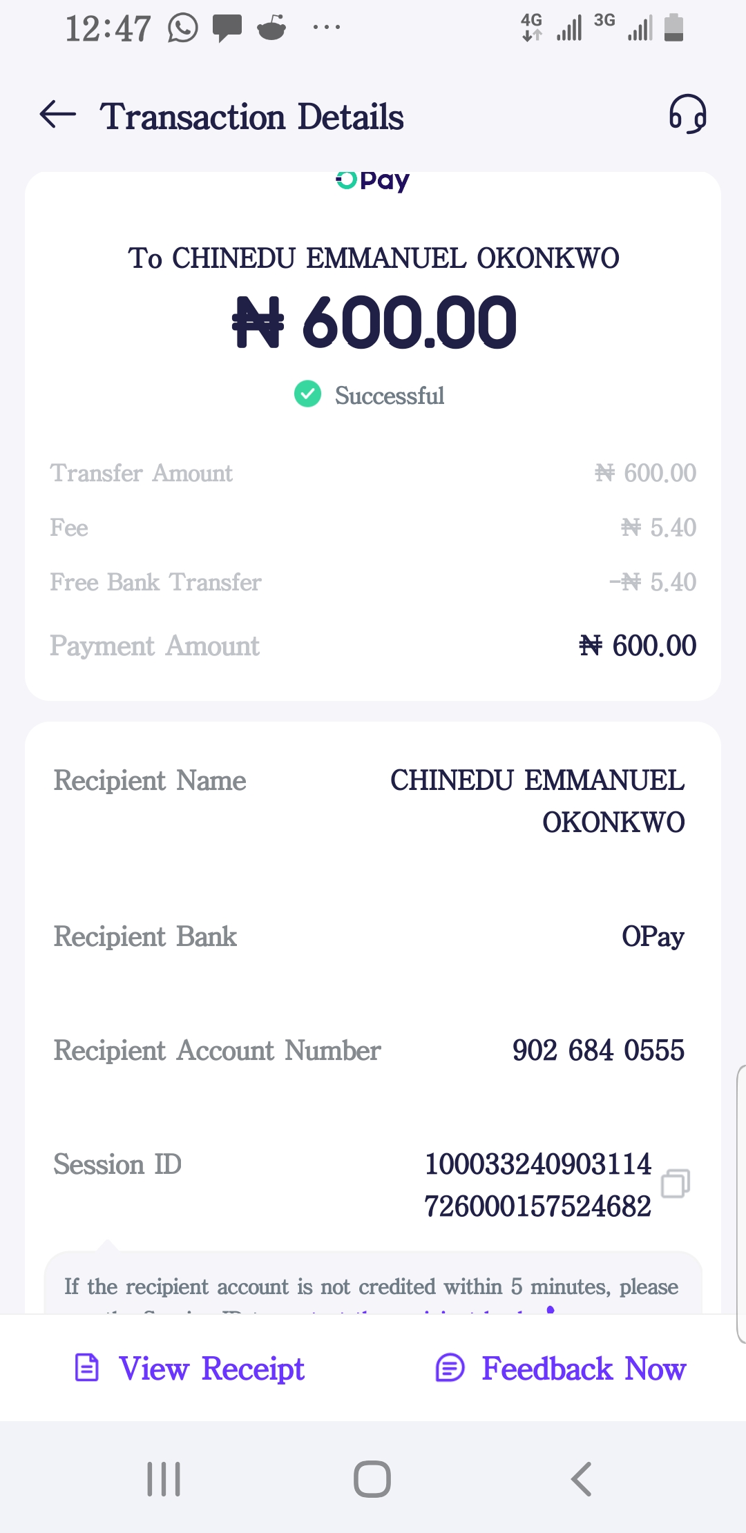Tap the recipient account number 902 684 0555
Screen dimensions: 746x1533
pyautogui.click(x=598, y=1050)
